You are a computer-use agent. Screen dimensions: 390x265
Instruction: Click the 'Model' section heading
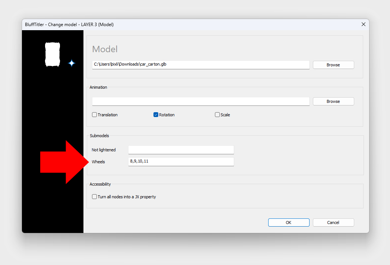(x=105, y=49)
